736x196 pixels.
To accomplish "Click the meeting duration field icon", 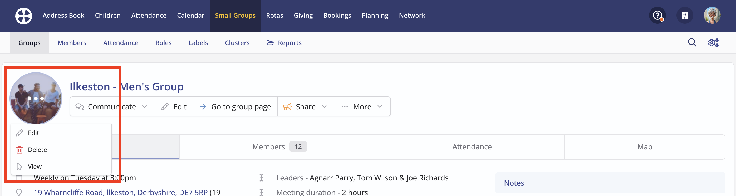I will tap(261, 192).
